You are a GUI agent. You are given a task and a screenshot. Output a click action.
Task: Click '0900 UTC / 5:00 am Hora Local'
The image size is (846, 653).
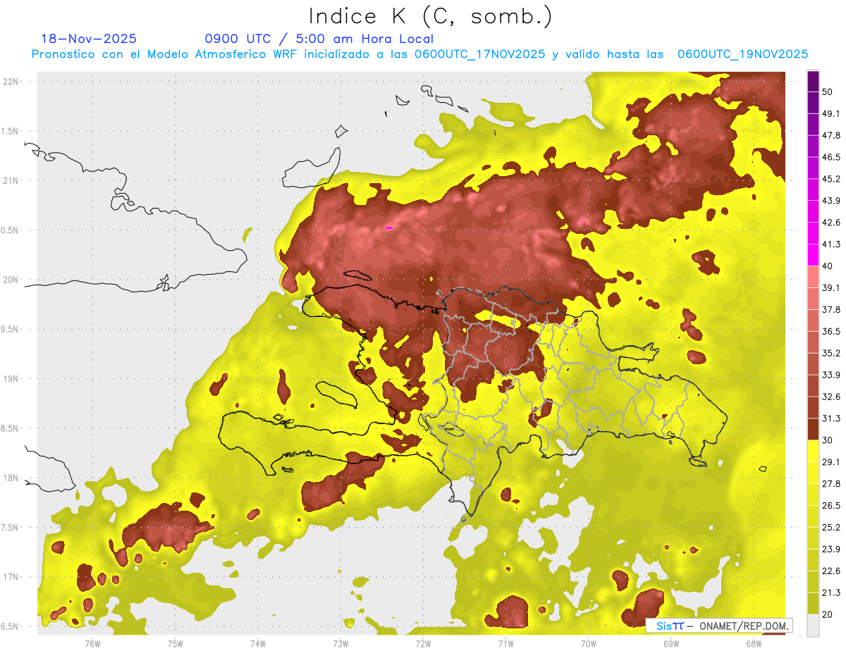[319, 39]
